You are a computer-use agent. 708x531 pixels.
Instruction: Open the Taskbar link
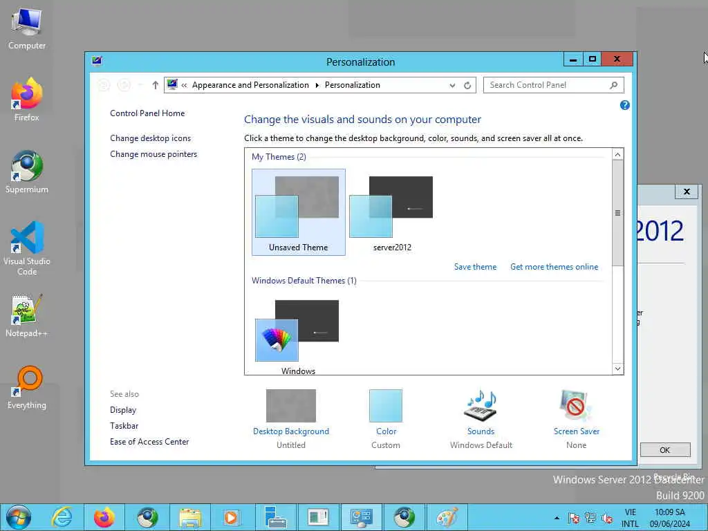124,426
